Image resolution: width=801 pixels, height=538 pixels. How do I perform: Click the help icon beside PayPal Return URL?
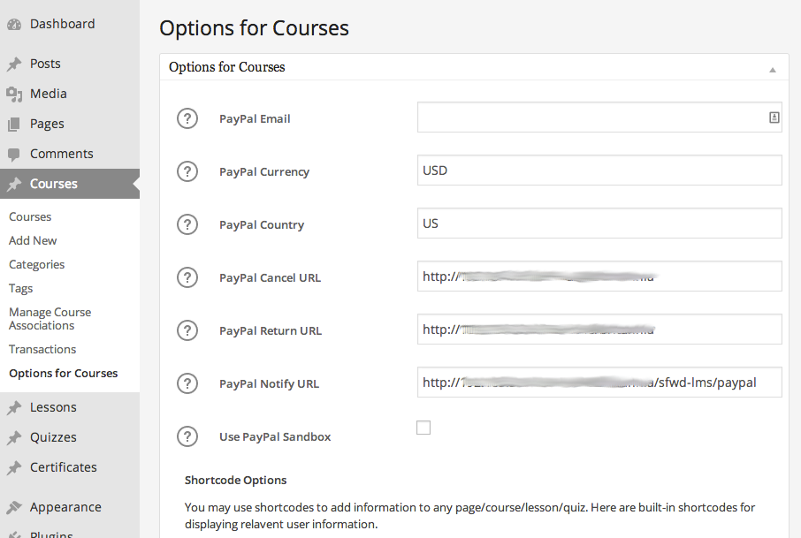[x=187, y=330]
